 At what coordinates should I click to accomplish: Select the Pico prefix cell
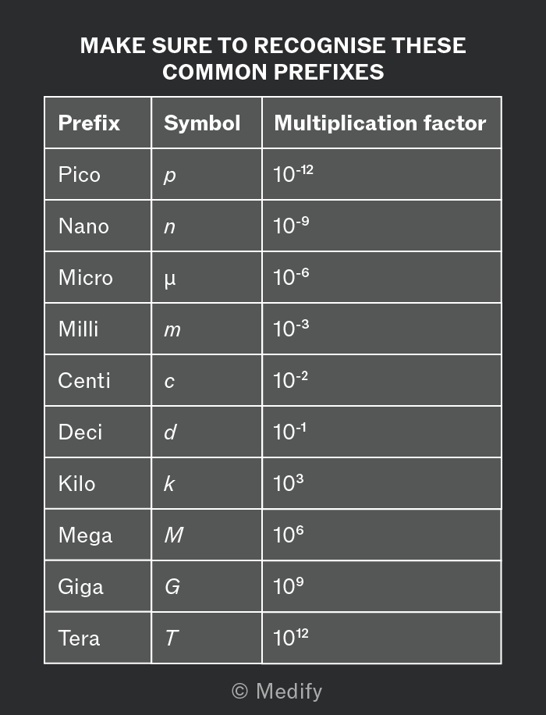click(98, 174)
